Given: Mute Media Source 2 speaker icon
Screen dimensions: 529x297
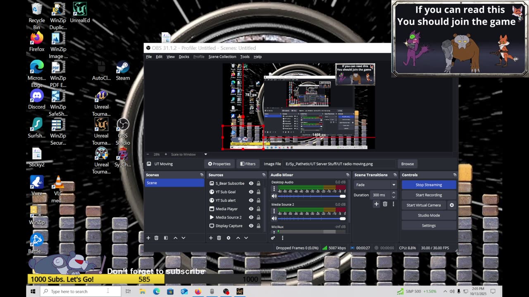Looking at the screenshot, I should coord(274,219).
